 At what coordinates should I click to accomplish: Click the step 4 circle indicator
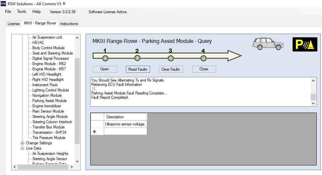[x=204, y=58]
